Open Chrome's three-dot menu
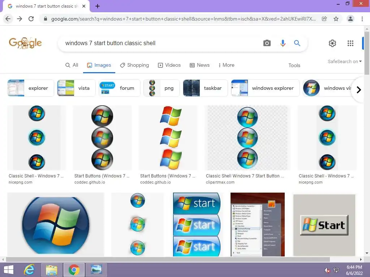This screenshot has height=277, width=370. pos(362,19)
